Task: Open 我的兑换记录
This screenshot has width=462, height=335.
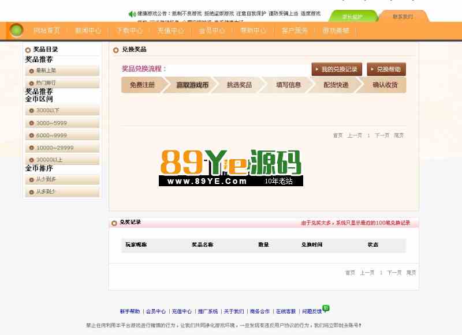Action: pos(337,69)
